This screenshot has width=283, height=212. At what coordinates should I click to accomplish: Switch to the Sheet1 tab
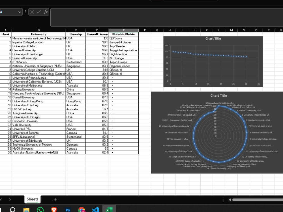coord(33,199)
